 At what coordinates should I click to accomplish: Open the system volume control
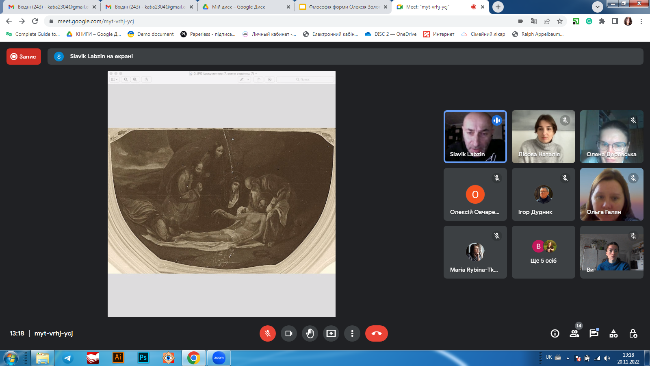607,358
